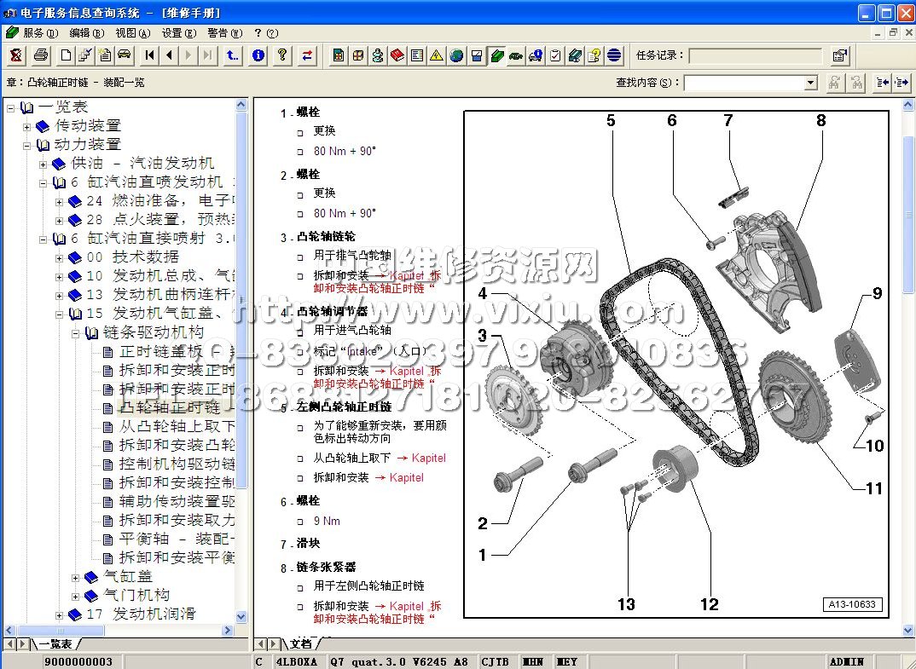The width and height of the screenshot is (916, 669).
Task: Go to previous page using left arrow icon
Action: pos(170,55)
